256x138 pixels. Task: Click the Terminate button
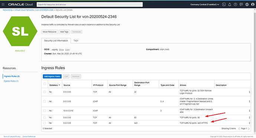(76, 32)
